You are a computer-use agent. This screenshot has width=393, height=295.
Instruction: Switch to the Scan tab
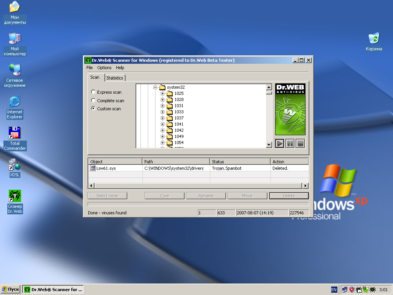coord(95,77)
